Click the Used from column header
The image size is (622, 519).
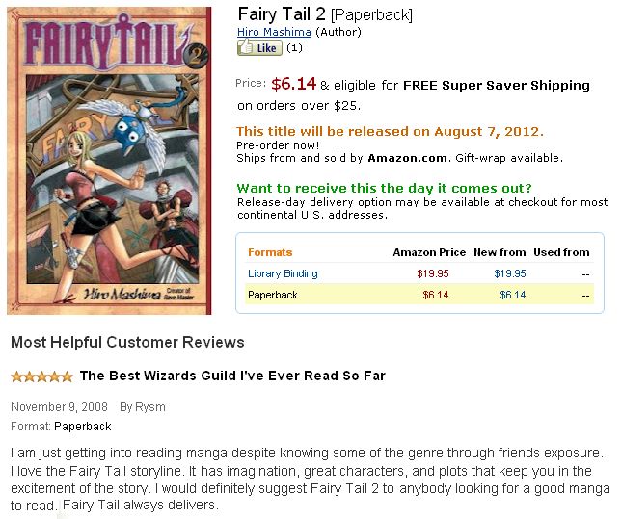coord(561,252)
